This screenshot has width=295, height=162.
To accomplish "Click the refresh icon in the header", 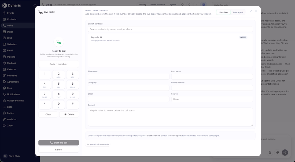I will pyautogui.click(x=182, y=5).
